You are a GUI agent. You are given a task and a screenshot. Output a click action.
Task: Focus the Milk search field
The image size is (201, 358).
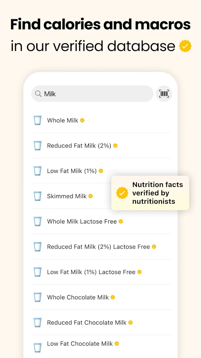click(x=95, y=94)
